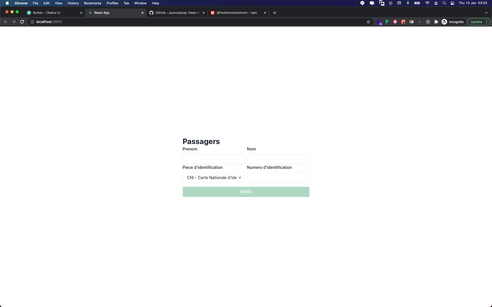492x307 pixels.
Task: Click the Numero d'identification input field
Action: click(278, 177)
